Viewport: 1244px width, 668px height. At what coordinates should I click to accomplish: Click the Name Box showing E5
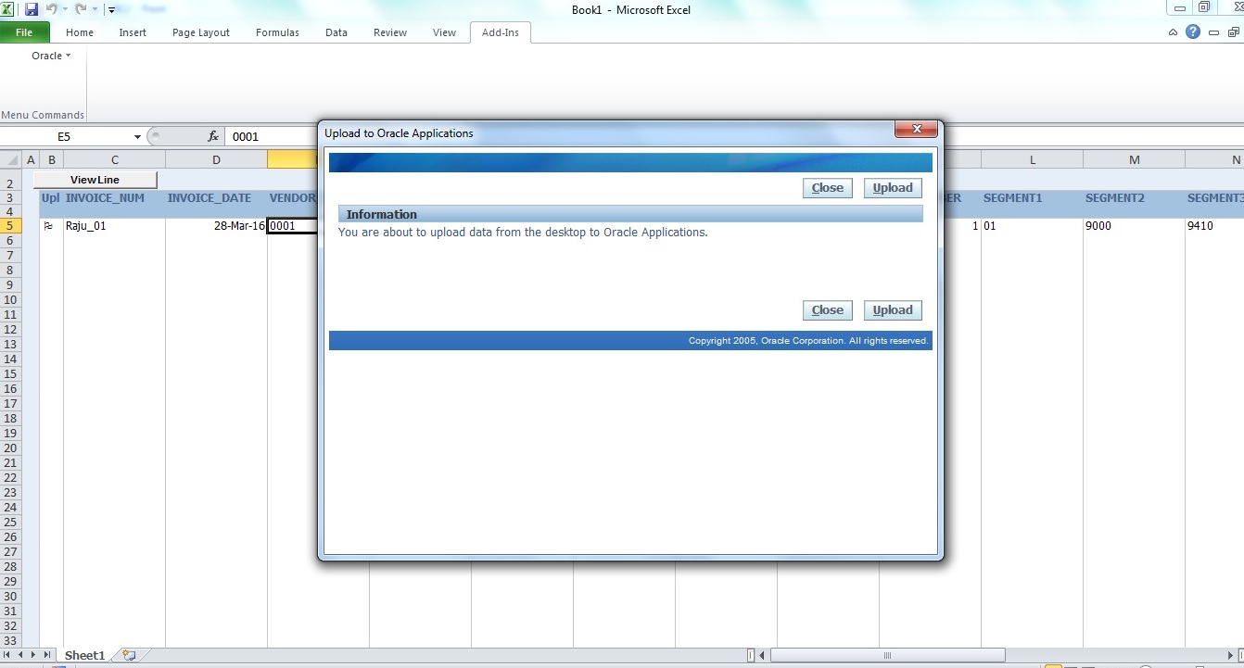coord(64,136)
